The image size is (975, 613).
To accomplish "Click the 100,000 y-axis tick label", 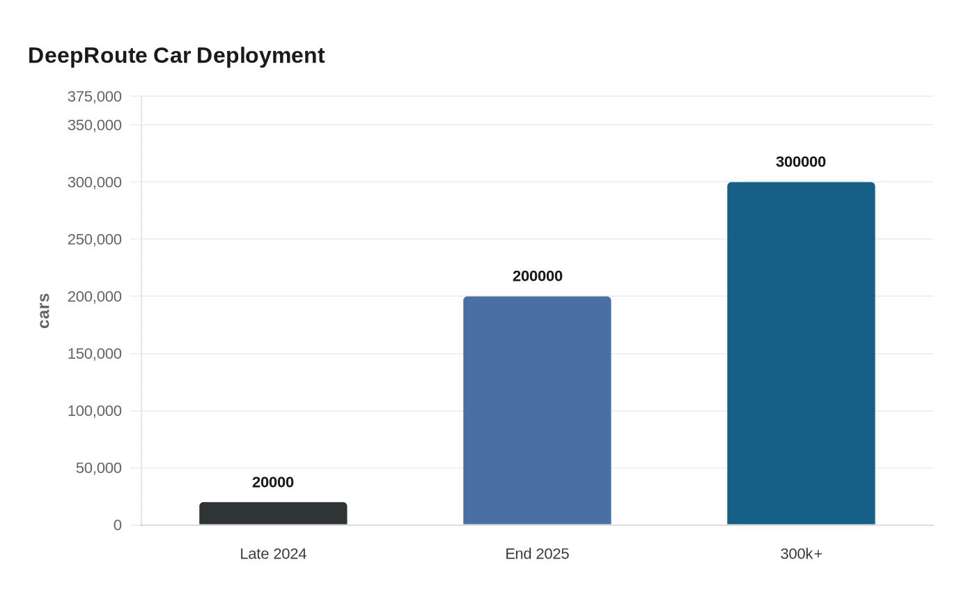I will pos(95,411).
